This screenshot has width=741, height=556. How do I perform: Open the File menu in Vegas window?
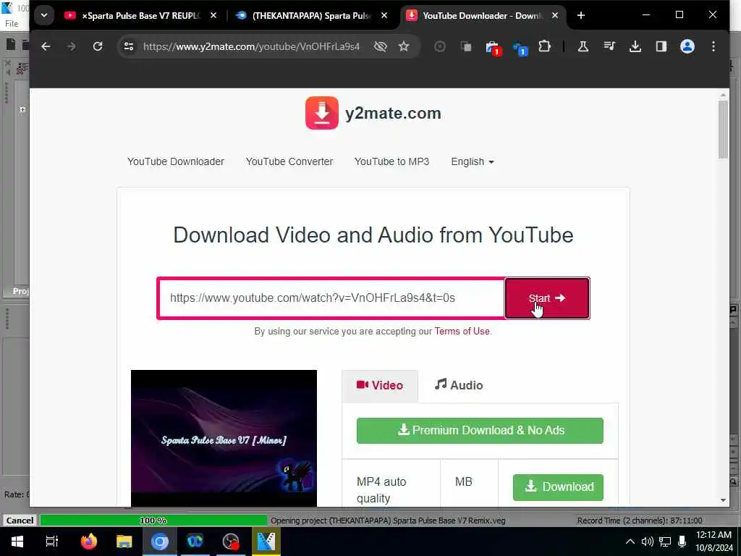pos(12,23)
